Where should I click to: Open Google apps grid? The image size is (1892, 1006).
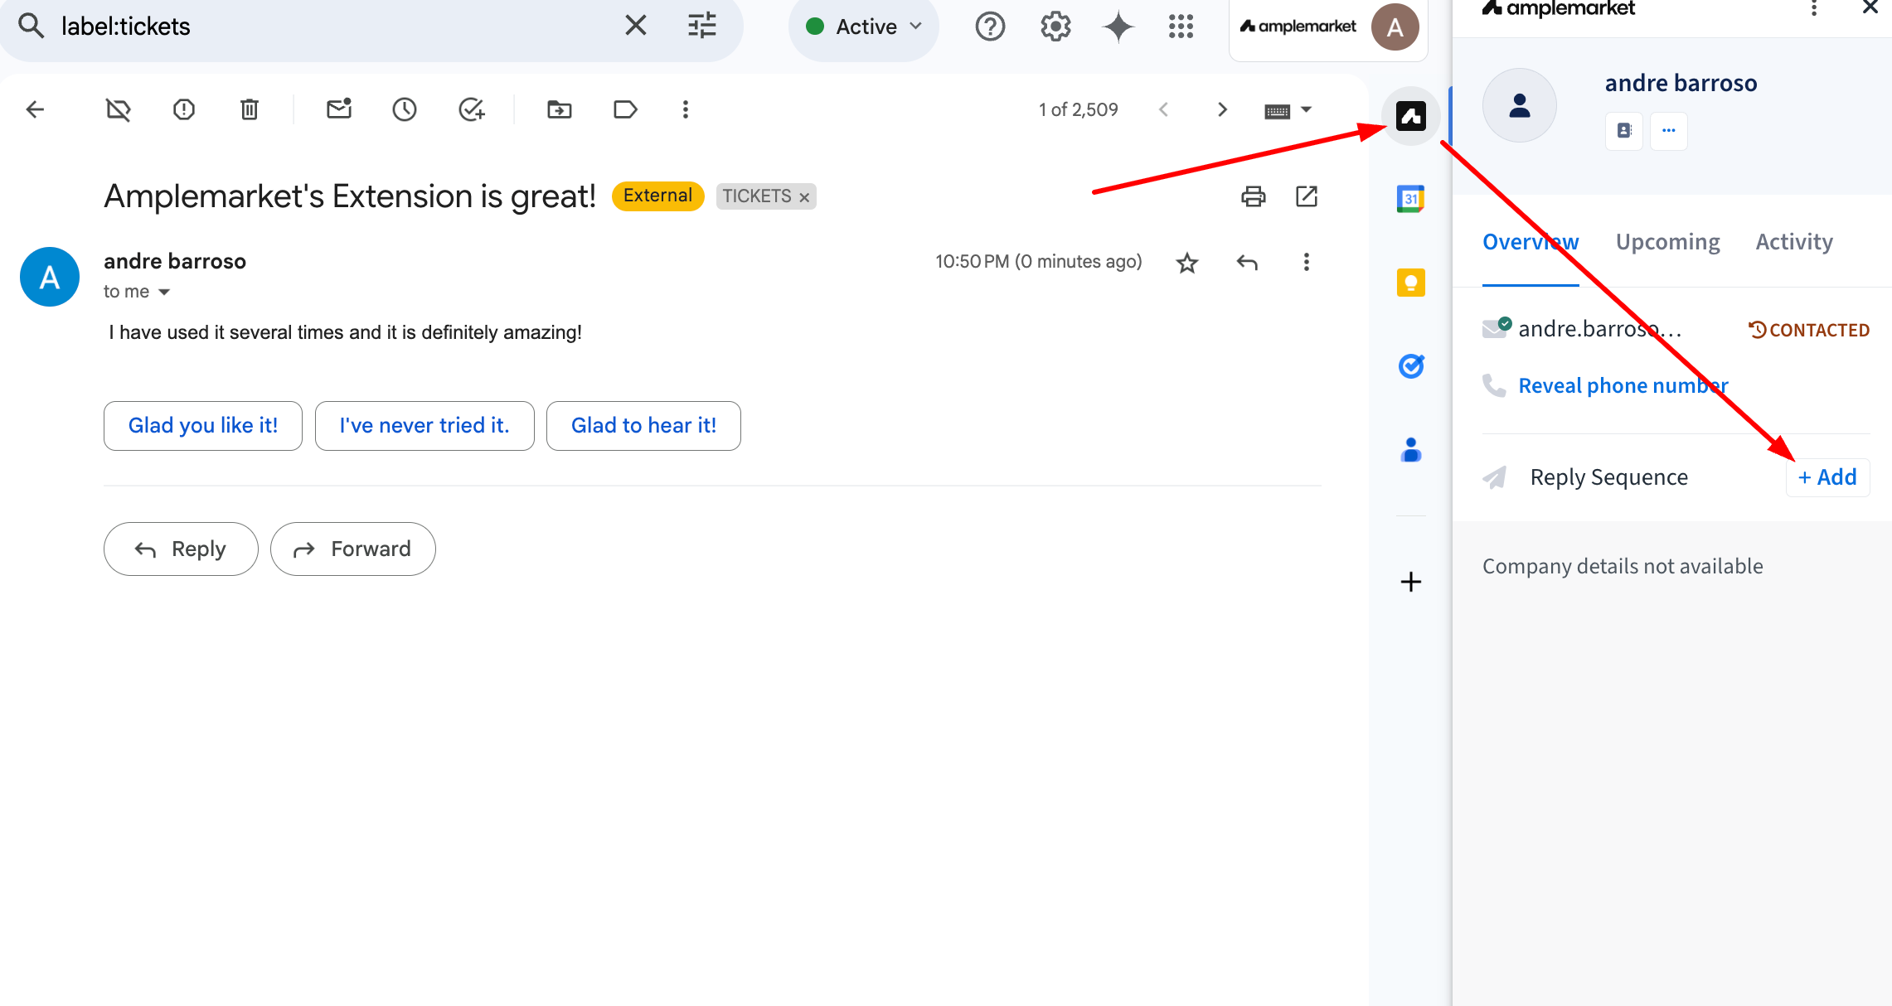(x=1181, y=27)
